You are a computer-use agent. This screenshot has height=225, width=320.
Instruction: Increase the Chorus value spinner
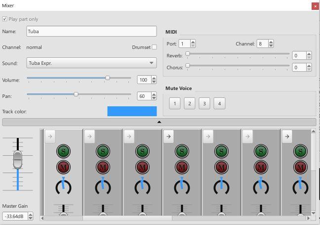[309, 65]
